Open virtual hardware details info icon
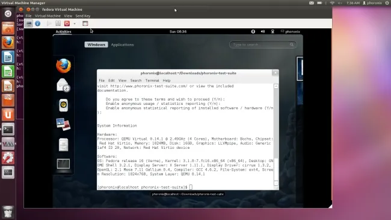Image resolution: width=391 pixels, height=220 pixels. (x=38, y=24)
